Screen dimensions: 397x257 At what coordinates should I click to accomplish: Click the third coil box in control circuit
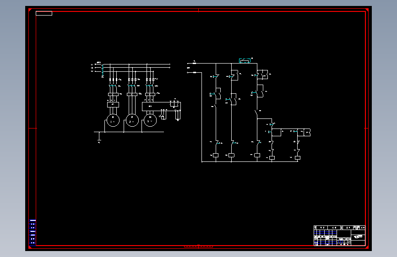257,155
